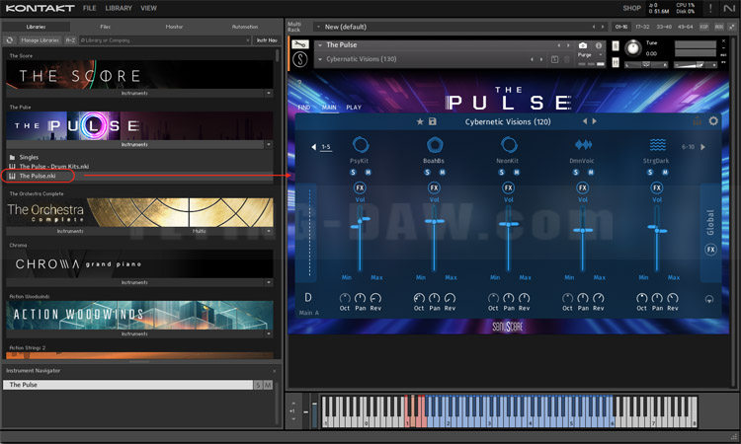Open the VIEW menu
The height and width of the screenshot is (444, 741).
(x=148, y=8)
